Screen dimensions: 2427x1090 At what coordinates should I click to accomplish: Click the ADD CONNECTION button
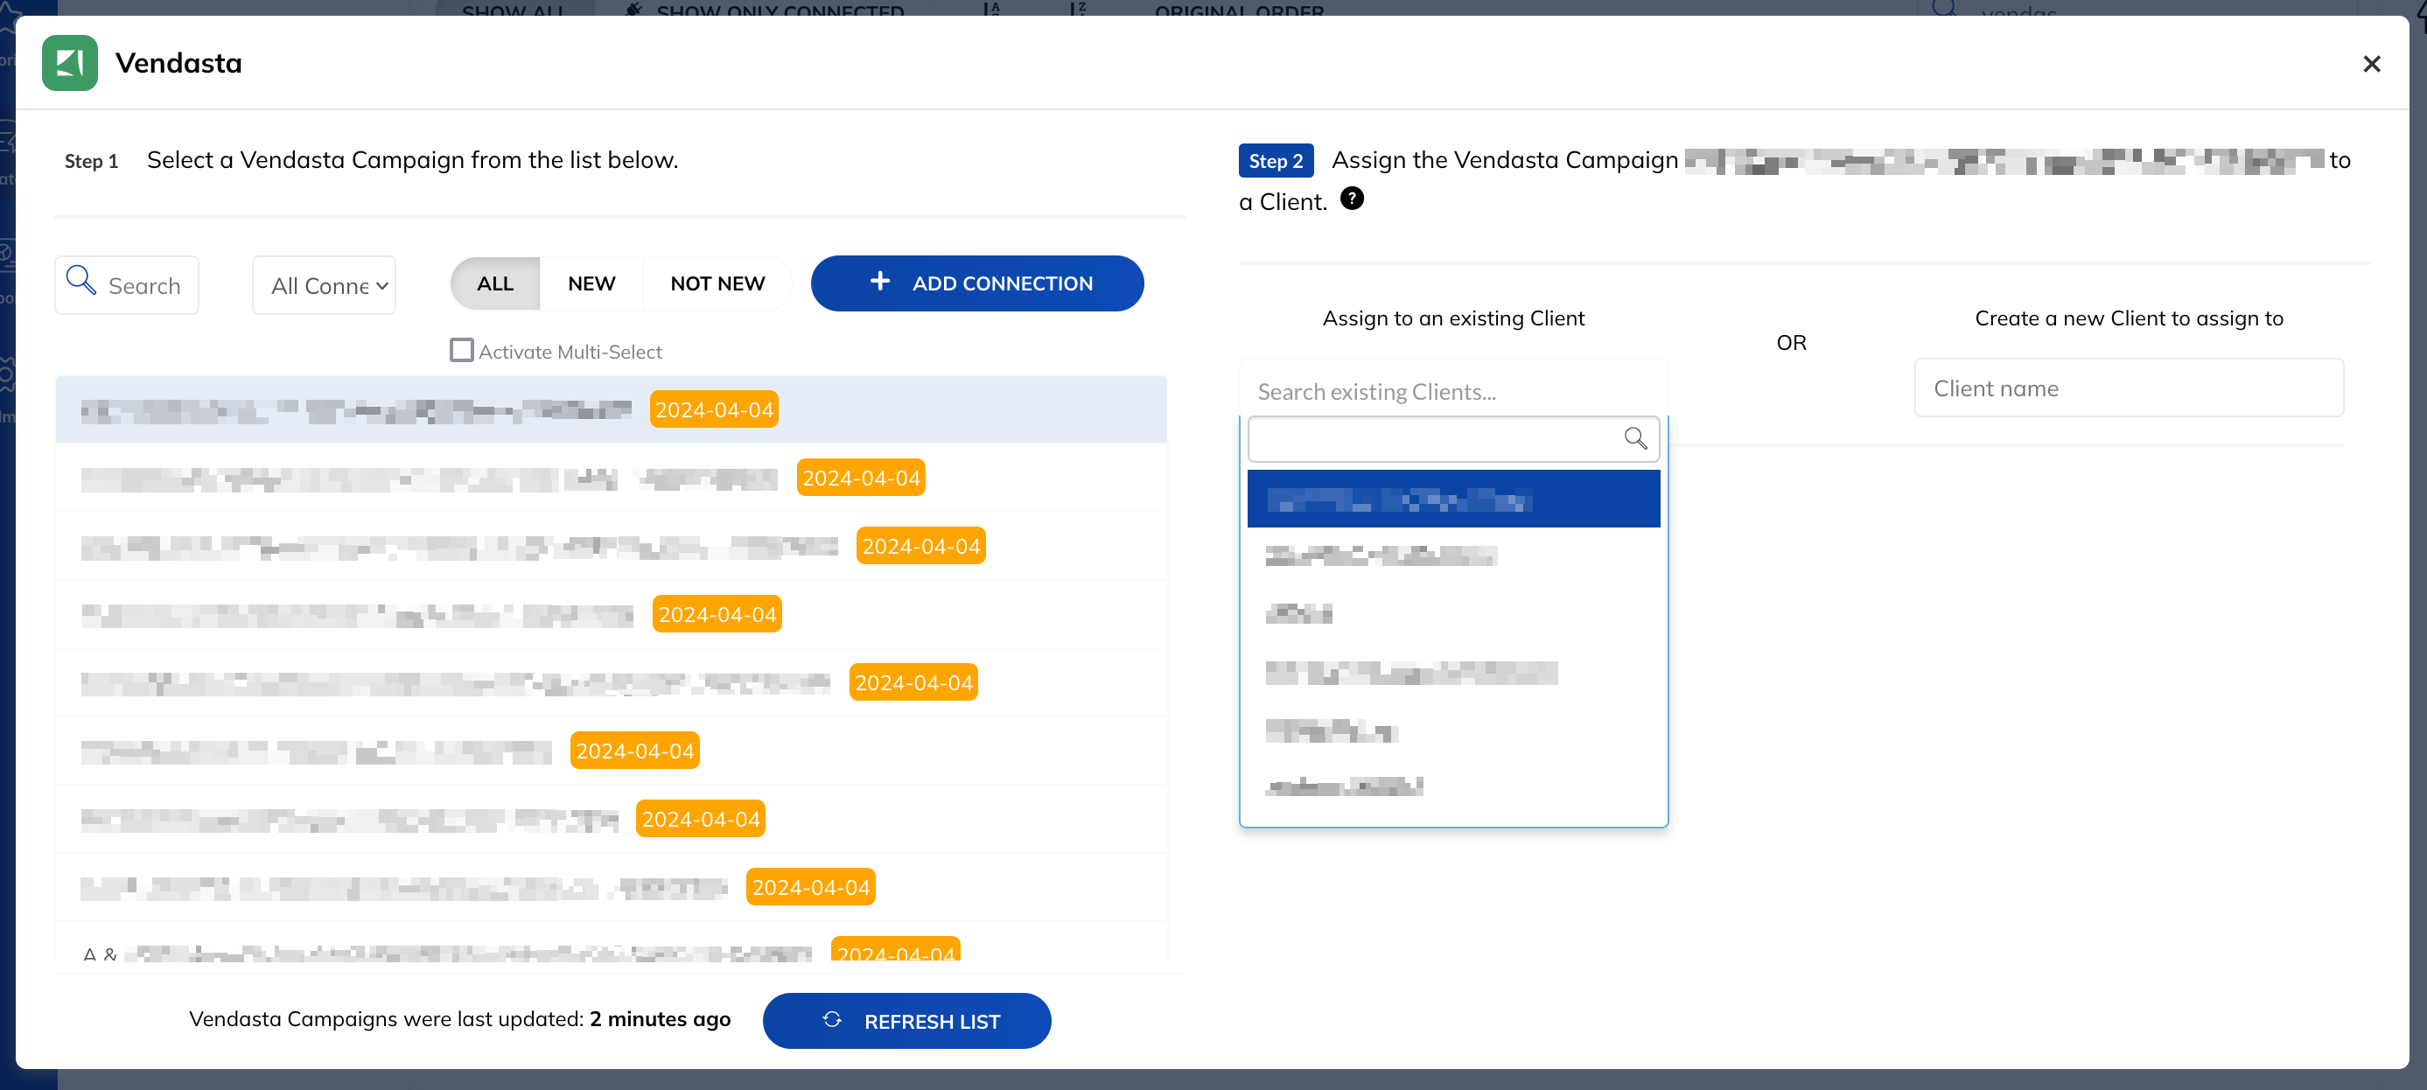tap(977, 283)
